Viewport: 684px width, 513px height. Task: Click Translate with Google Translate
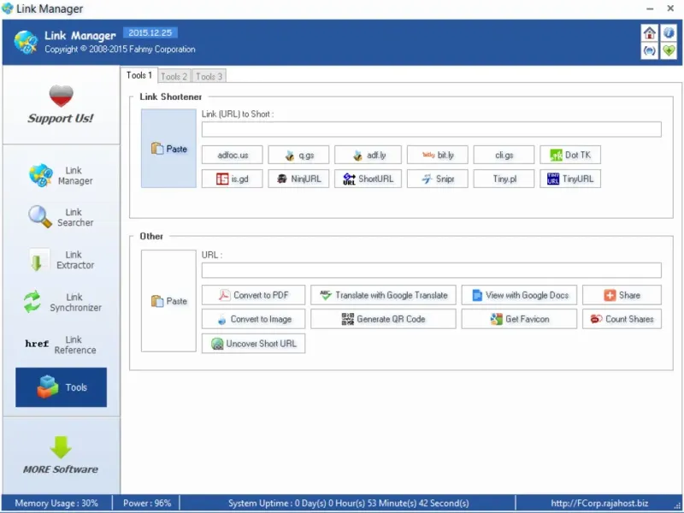pyautogui.click(x=383, y=295)
